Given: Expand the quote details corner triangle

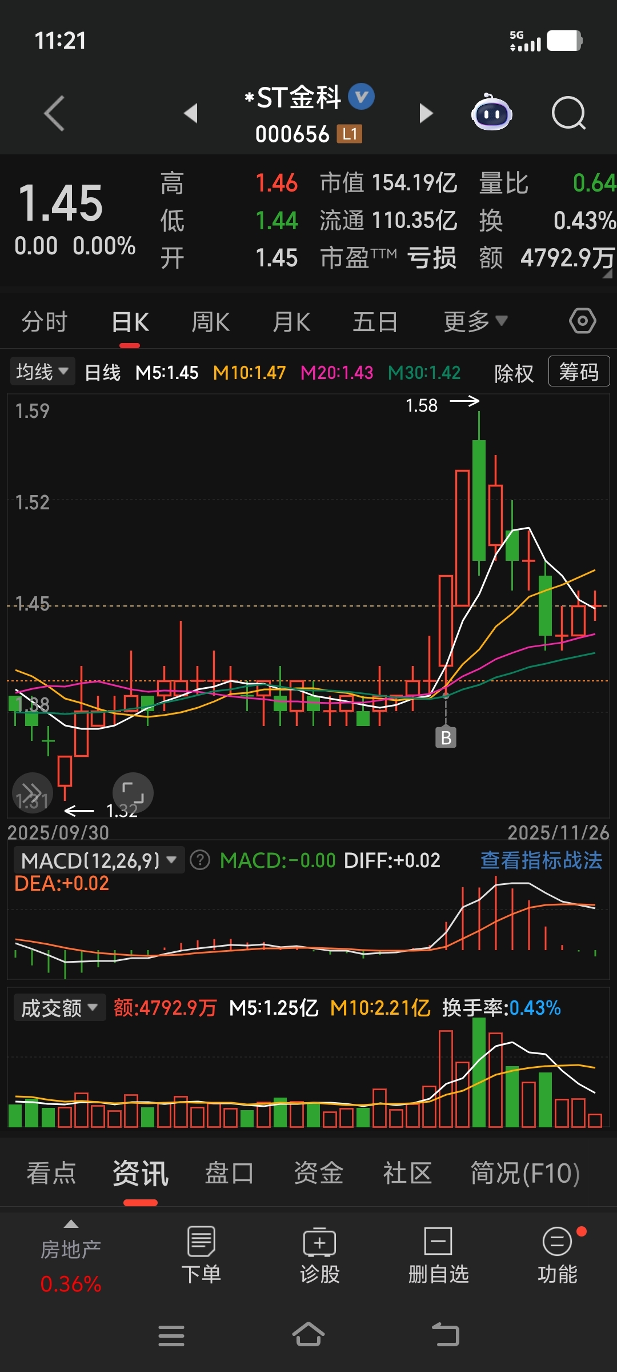Looking at the screenshot, I should coord(607,273).
